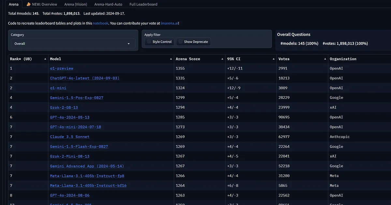Viewport: 391px width, 205px height.
Task: Select the +6/-8 confidence interval cell
Action: [251, 185]
